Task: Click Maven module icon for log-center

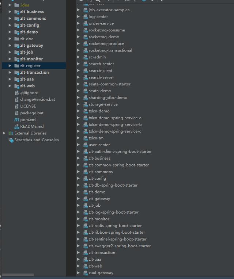Action: [x=86, y=17]
